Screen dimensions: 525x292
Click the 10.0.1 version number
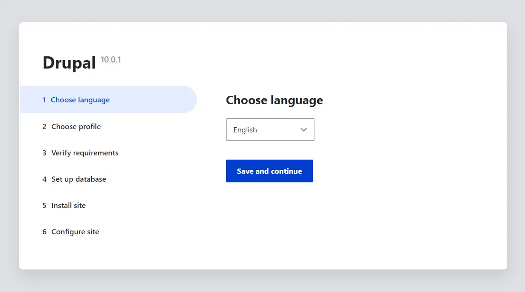click(x=111, y=60)
